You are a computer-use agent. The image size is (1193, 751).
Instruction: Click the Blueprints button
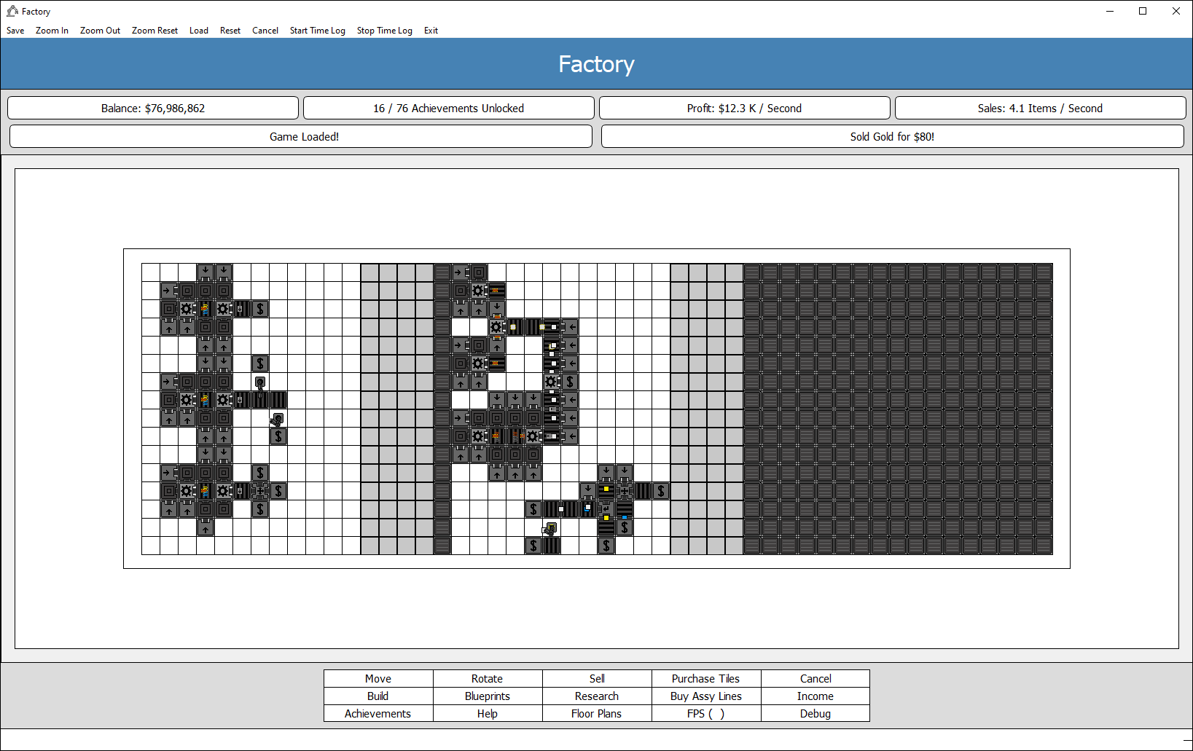point(487,696)
